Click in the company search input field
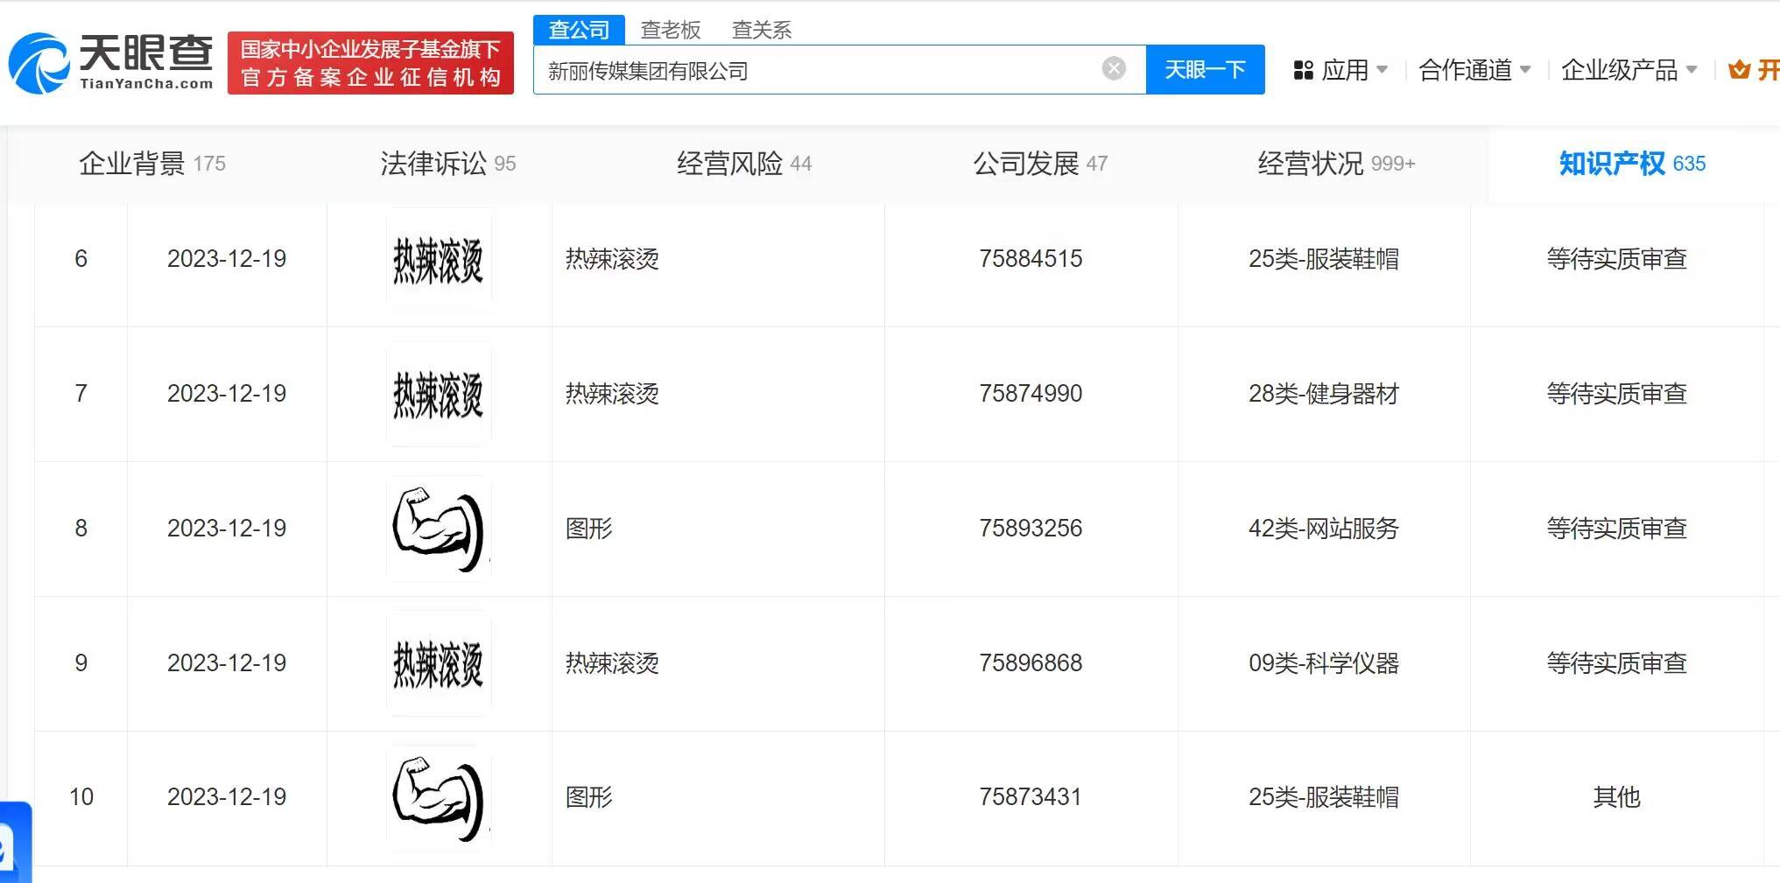The image size is (1780, 883). (x=814, y=70)
